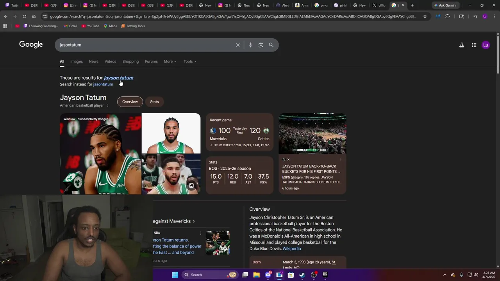Switch to the Forums results tab

(x=151, y=61)
